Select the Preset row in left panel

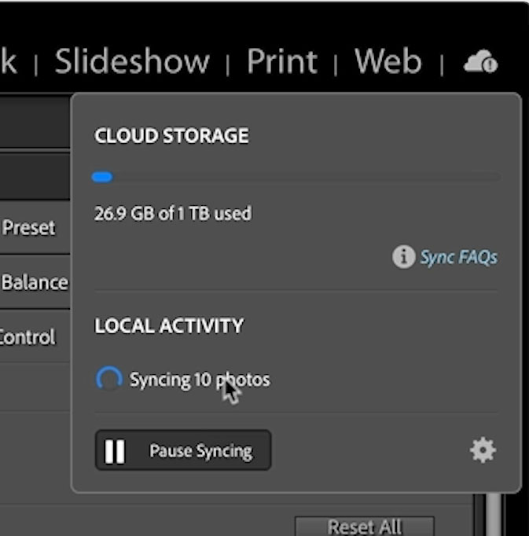pos(35,227)
